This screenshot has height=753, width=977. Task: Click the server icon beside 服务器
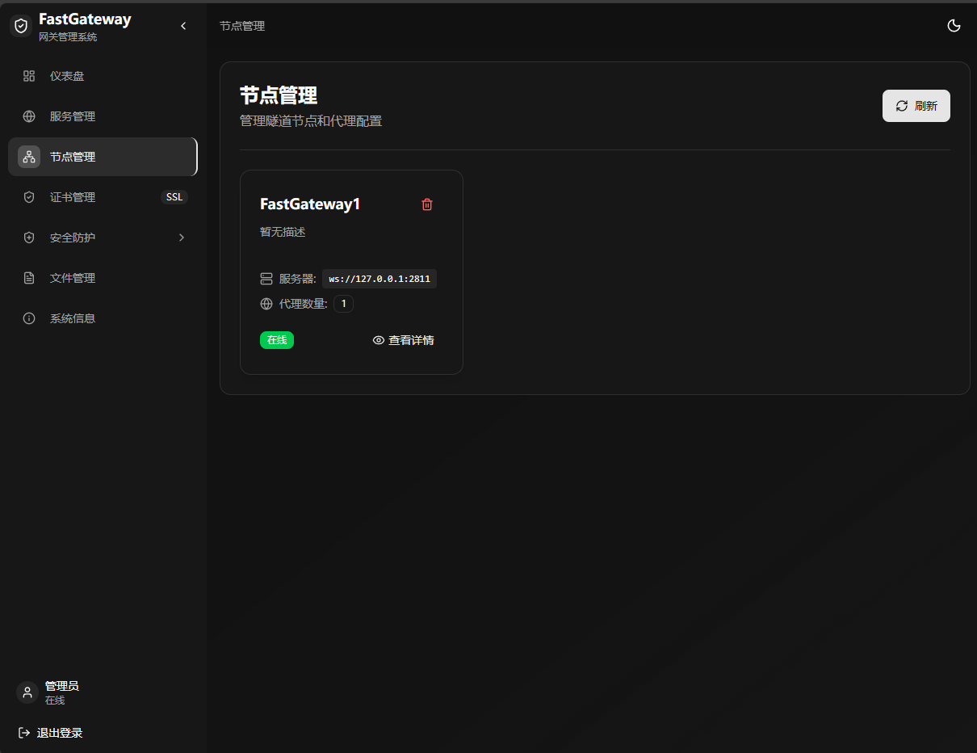click(266, 279)
